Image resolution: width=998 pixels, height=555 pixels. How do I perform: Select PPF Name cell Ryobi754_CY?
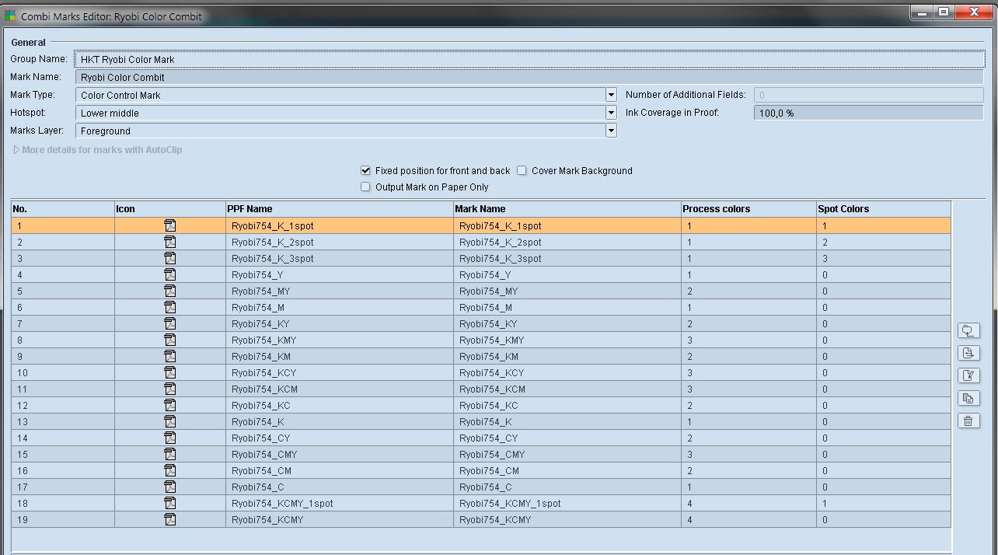coord(340,438)
